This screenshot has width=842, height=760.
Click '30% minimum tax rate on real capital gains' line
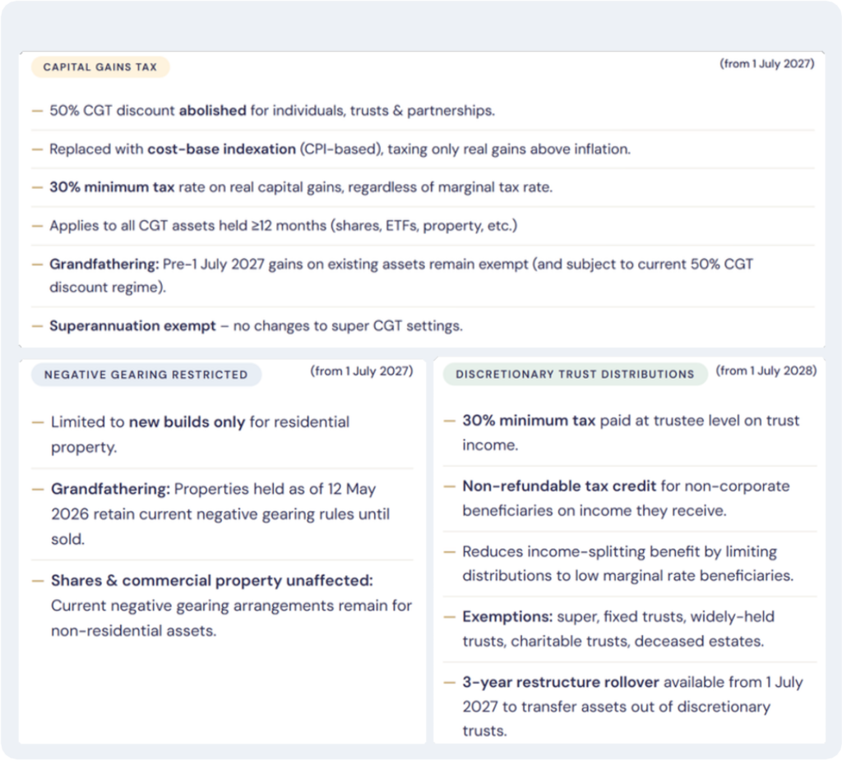(301, 187)
